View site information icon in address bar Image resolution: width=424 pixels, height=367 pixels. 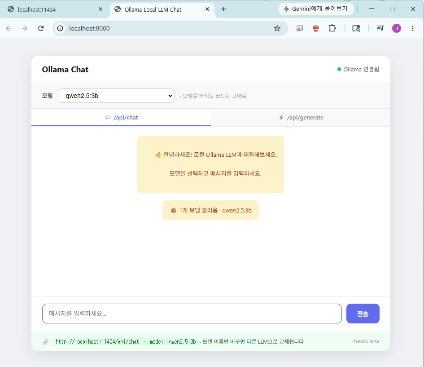point(60,28)
